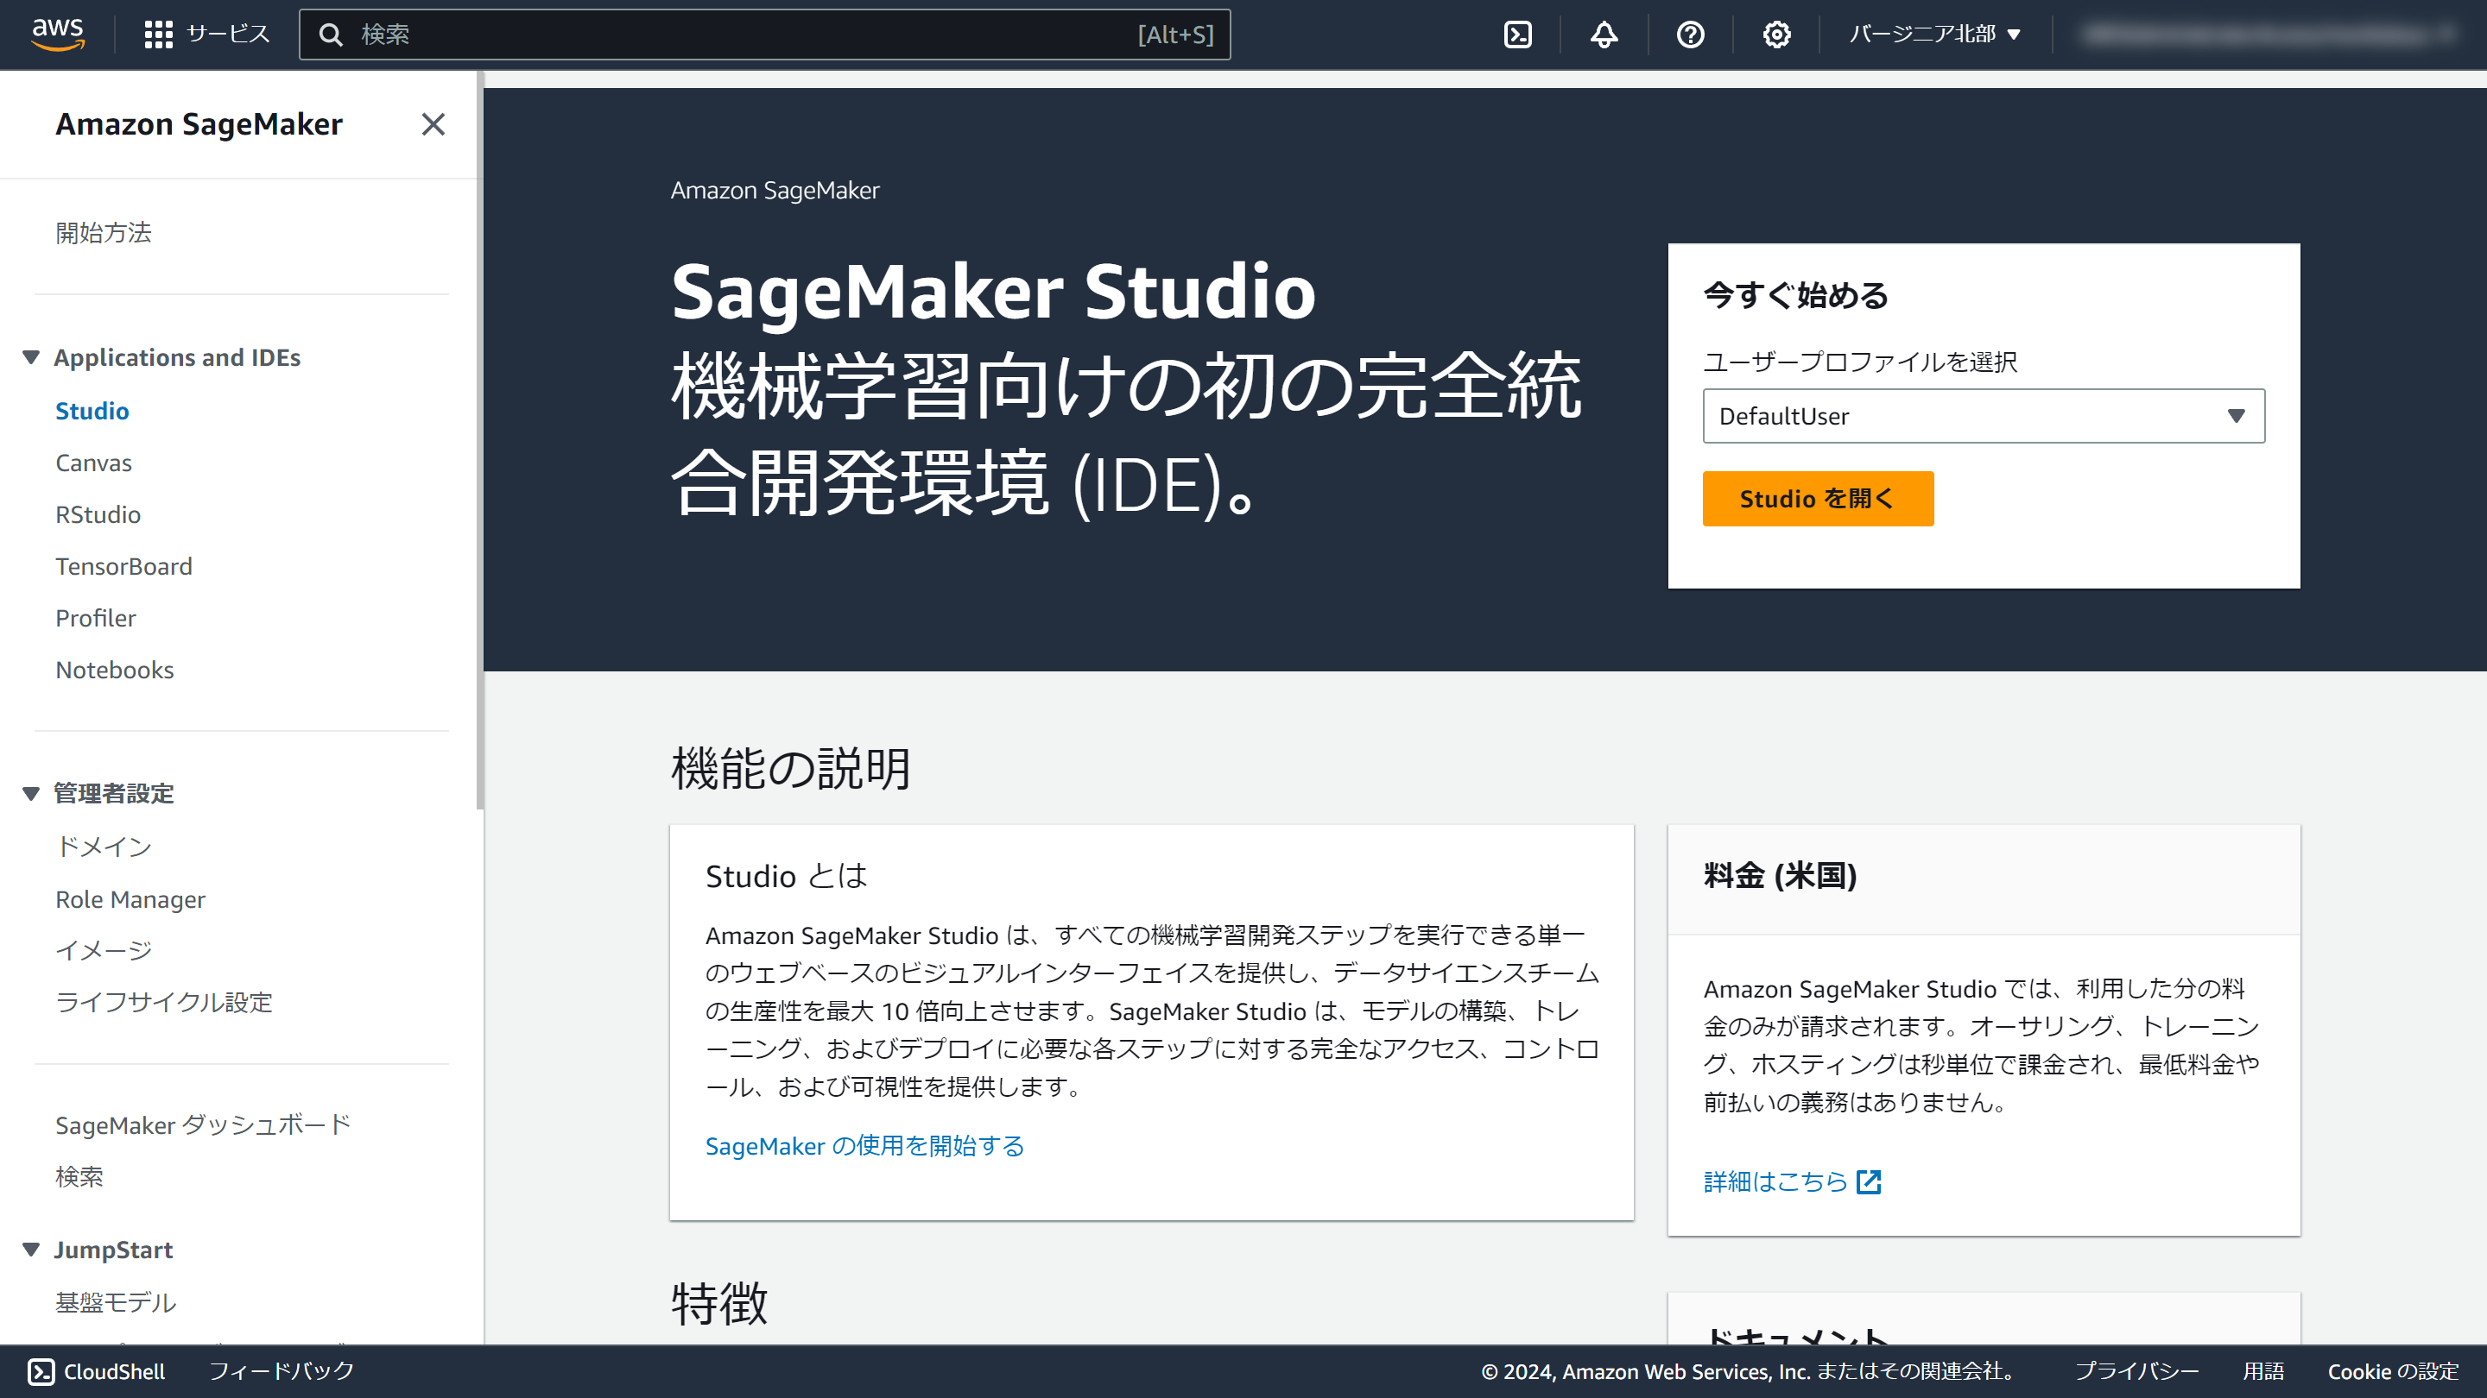Click the AWS logo in the top bar
The width and height of the screenshot is (2487, 1398).
click(x=58, y=34)
